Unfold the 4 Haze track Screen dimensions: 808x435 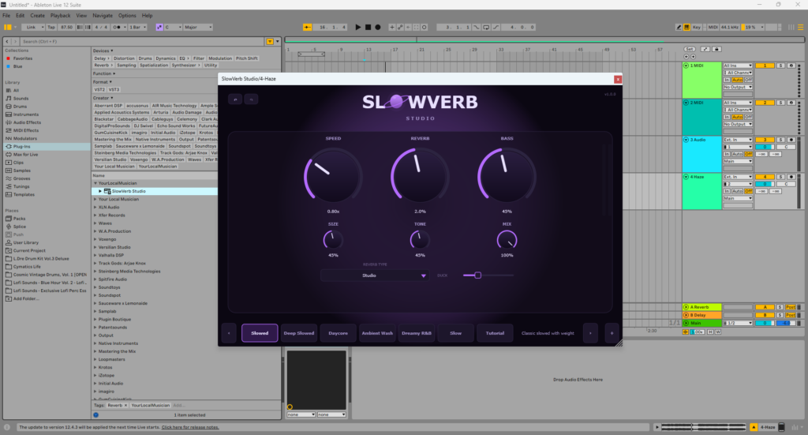(x=686, y=177)
